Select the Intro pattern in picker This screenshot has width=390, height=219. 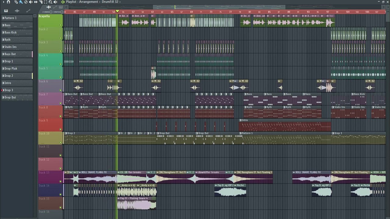coord(17,83)
